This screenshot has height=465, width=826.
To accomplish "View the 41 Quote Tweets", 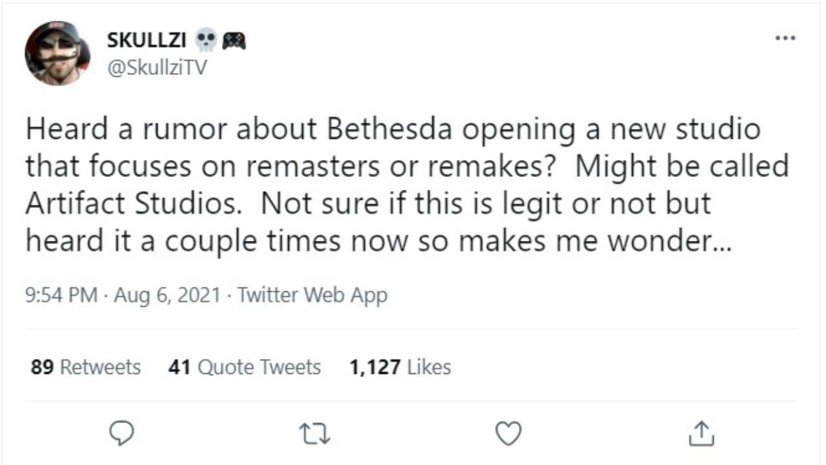I will point(245,367).
